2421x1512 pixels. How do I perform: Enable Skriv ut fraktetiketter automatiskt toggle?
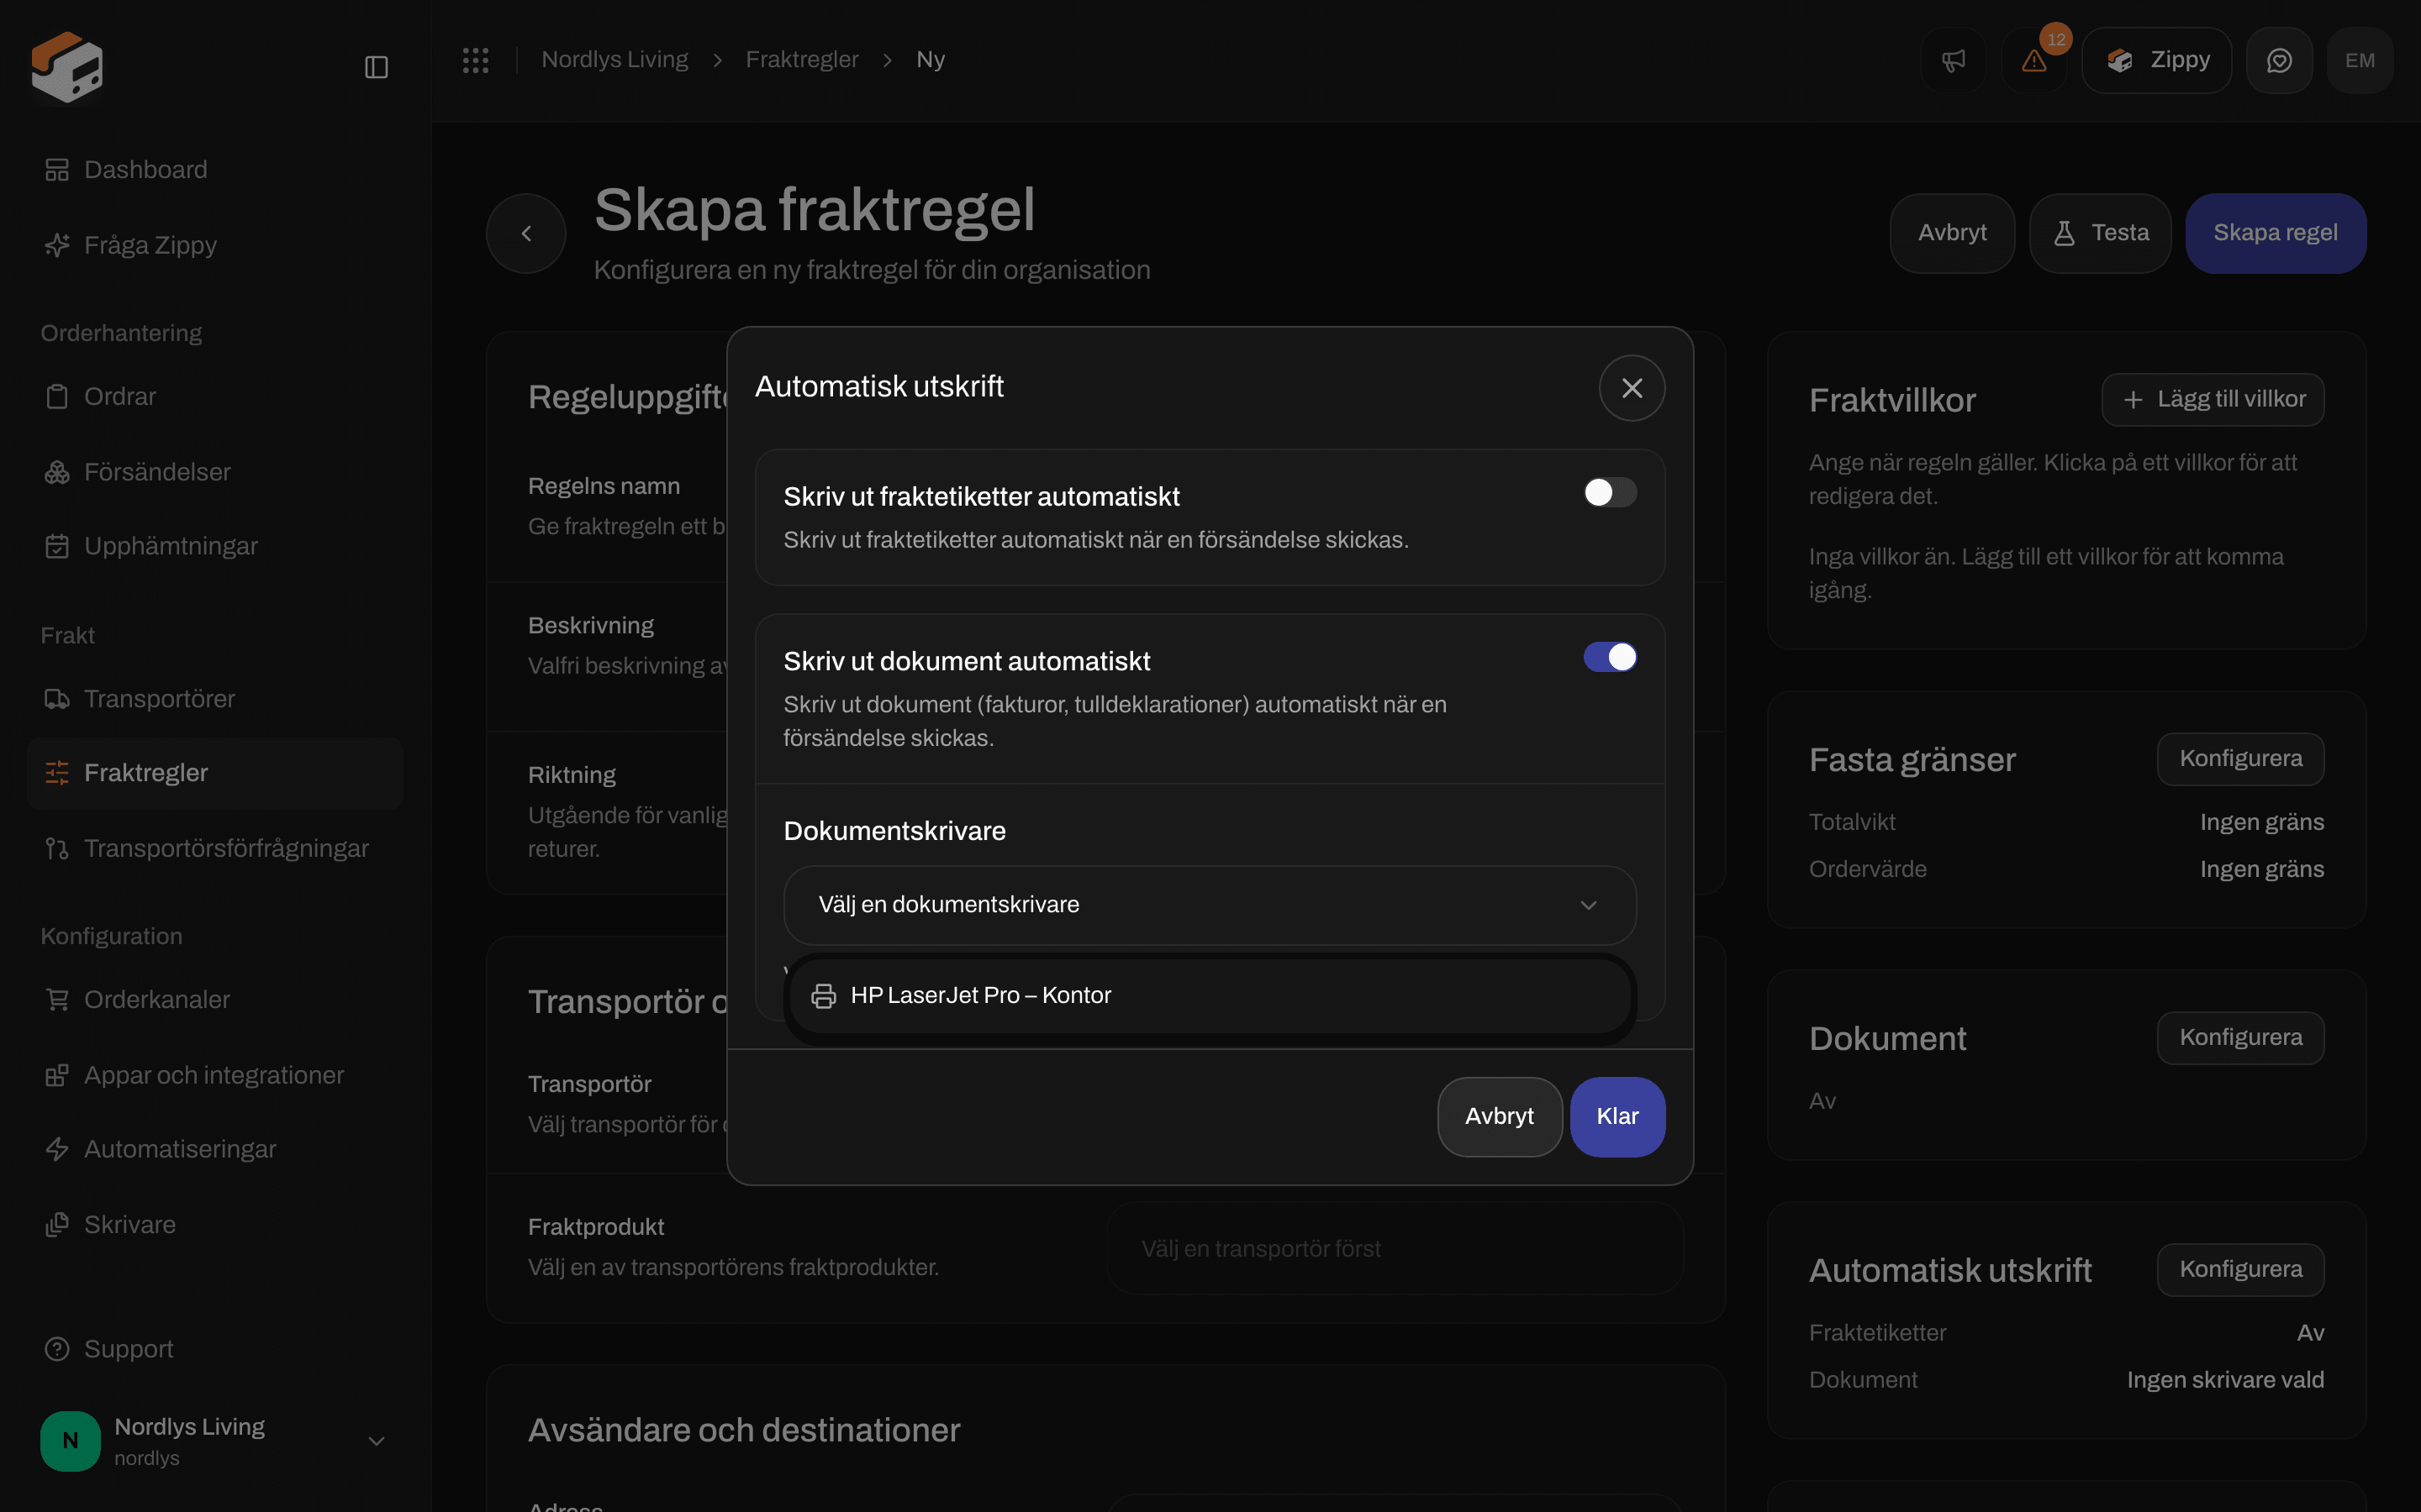pos(1610,492)
